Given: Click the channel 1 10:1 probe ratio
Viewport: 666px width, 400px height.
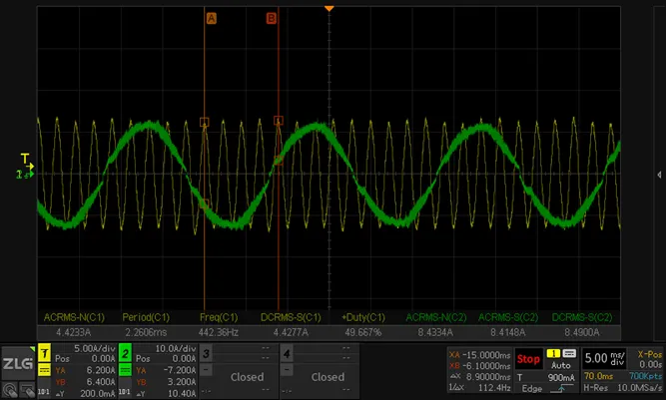Looking at the screenshot, I should [x=44, y=392].
